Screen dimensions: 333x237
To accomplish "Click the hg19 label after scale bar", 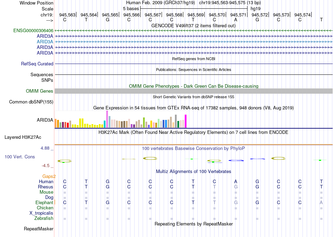I will pyautogui.click(x=256, y=9).
